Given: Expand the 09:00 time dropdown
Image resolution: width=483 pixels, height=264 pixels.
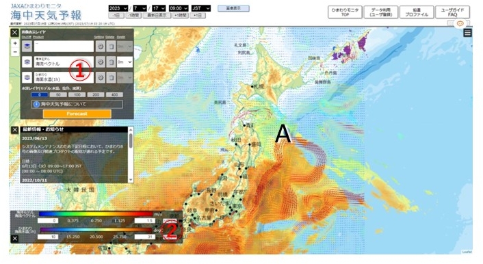Looking at the screenshot, I should coord(179,8).
